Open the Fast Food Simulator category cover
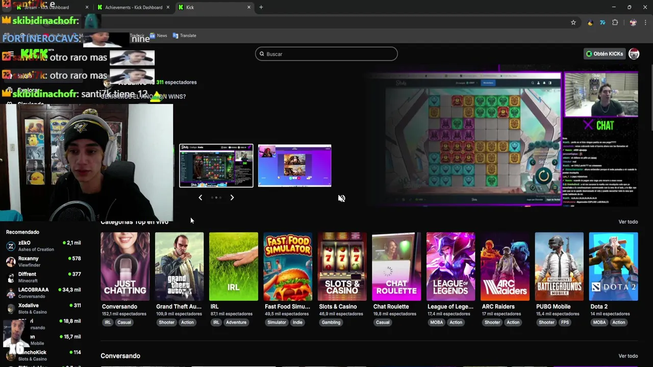Image resolution: width=653 pixels, height=367 pixels. click(288, 267)
